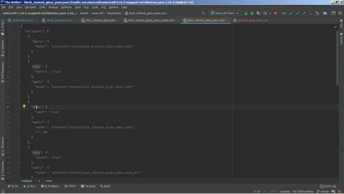Expand the dropdown arrow next to profiler icon
Screen dimensions: 344x194
[x=270, y=13]
